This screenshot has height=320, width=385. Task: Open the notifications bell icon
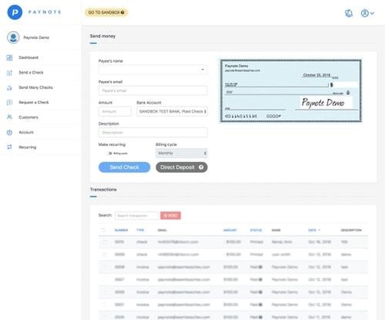pyautogui.click(x=349, y=13)
